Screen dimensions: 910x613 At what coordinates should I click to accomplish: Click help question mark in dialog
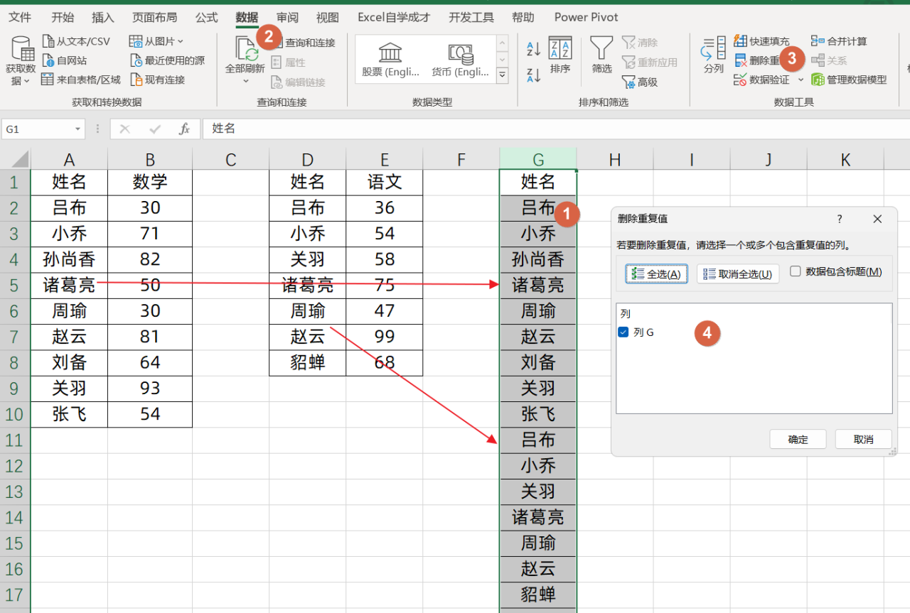840,219
